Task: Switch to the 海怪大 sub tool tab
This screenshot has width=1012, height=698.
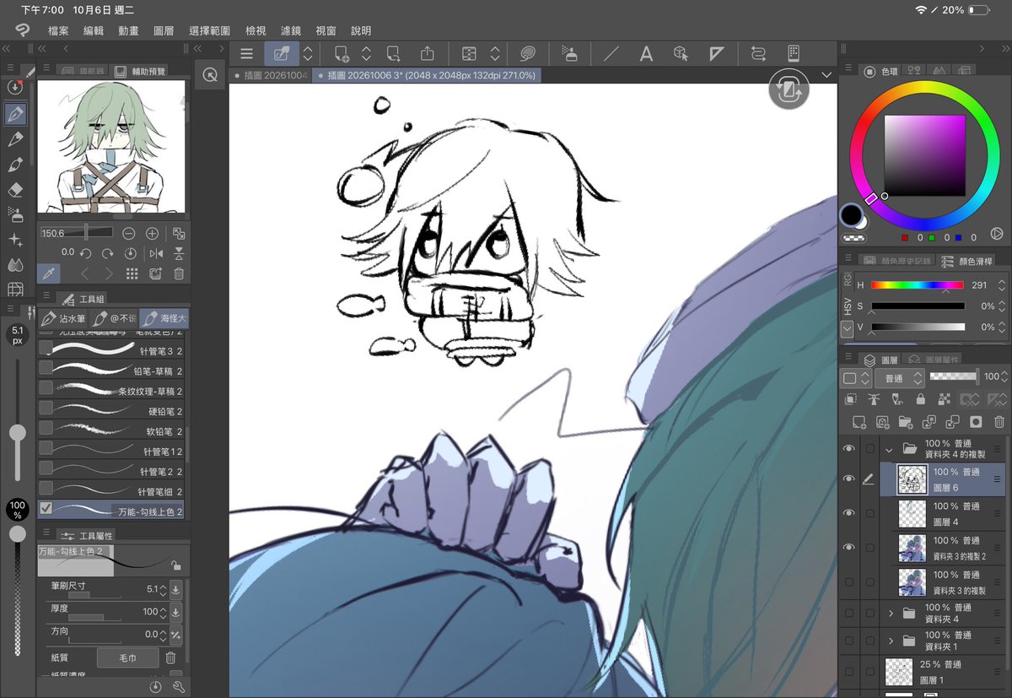Action: [164, 319]
